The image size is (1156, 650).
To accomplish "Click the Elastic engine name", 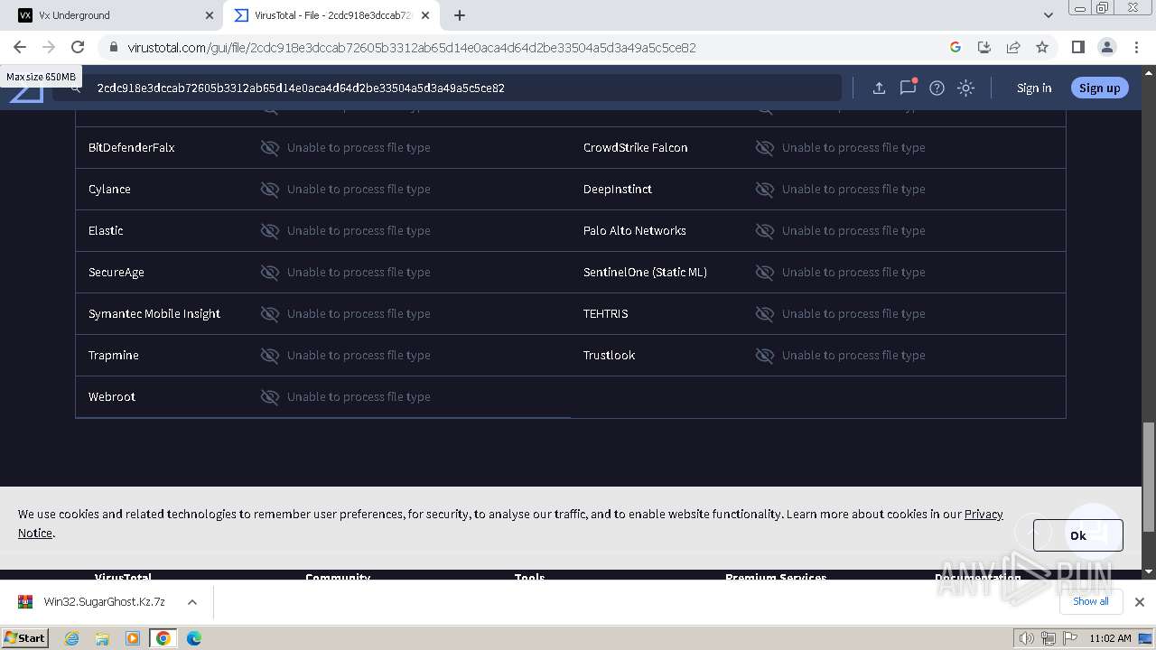I will tap(106, 230).
